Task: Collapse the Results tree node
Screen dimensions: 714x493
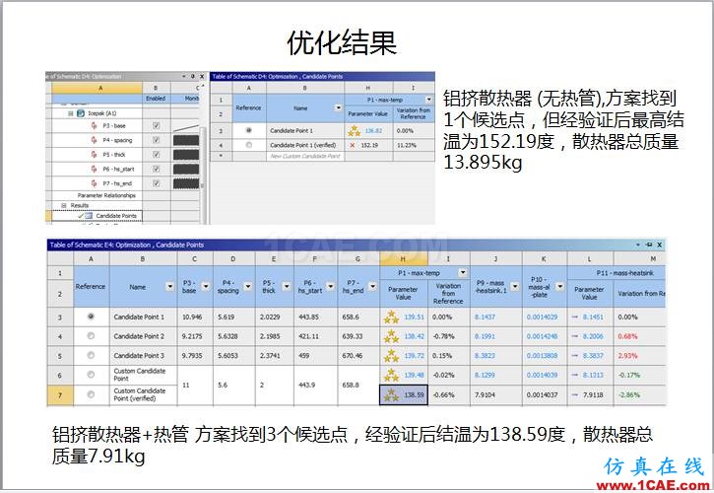Action: click(x=64, y=206)
